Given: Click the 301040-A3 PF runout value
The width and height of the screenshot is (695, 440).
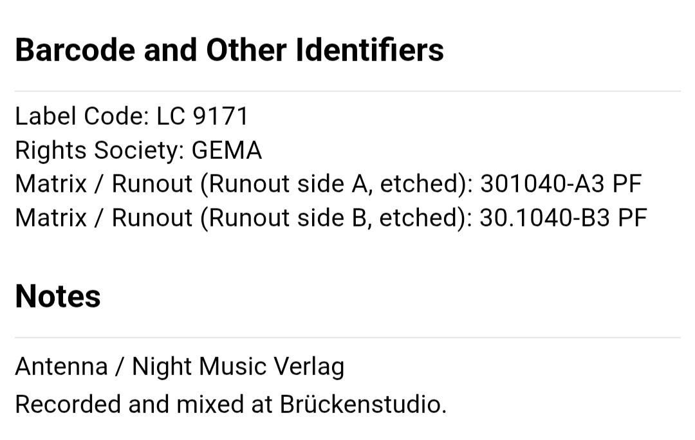Looking at the screenshot, I should [x=561, y=184].
